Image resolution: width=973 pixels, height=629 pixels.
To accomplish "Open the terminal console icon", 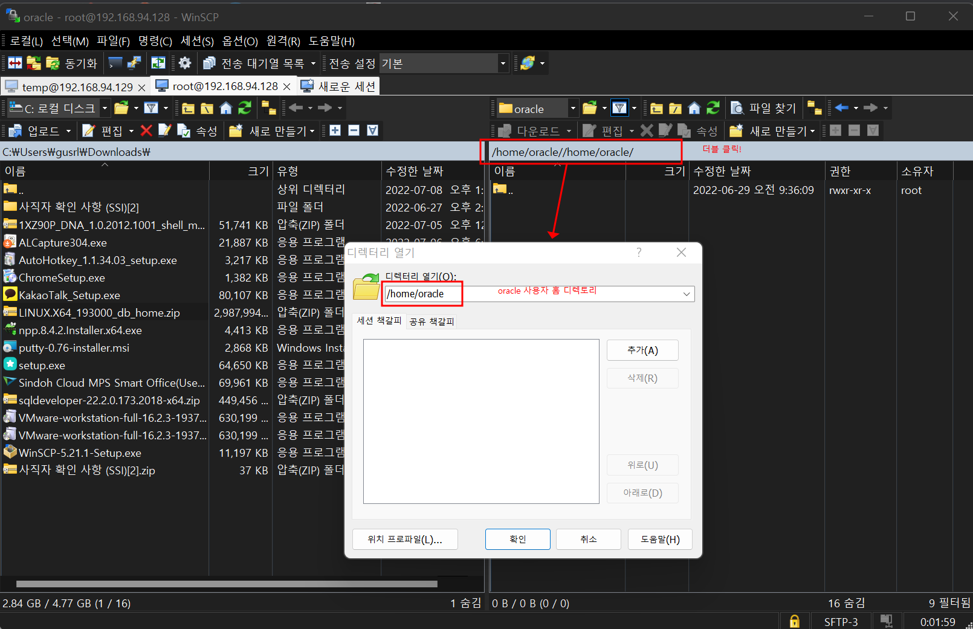I will pyautogui.click(x=115, y=63).
